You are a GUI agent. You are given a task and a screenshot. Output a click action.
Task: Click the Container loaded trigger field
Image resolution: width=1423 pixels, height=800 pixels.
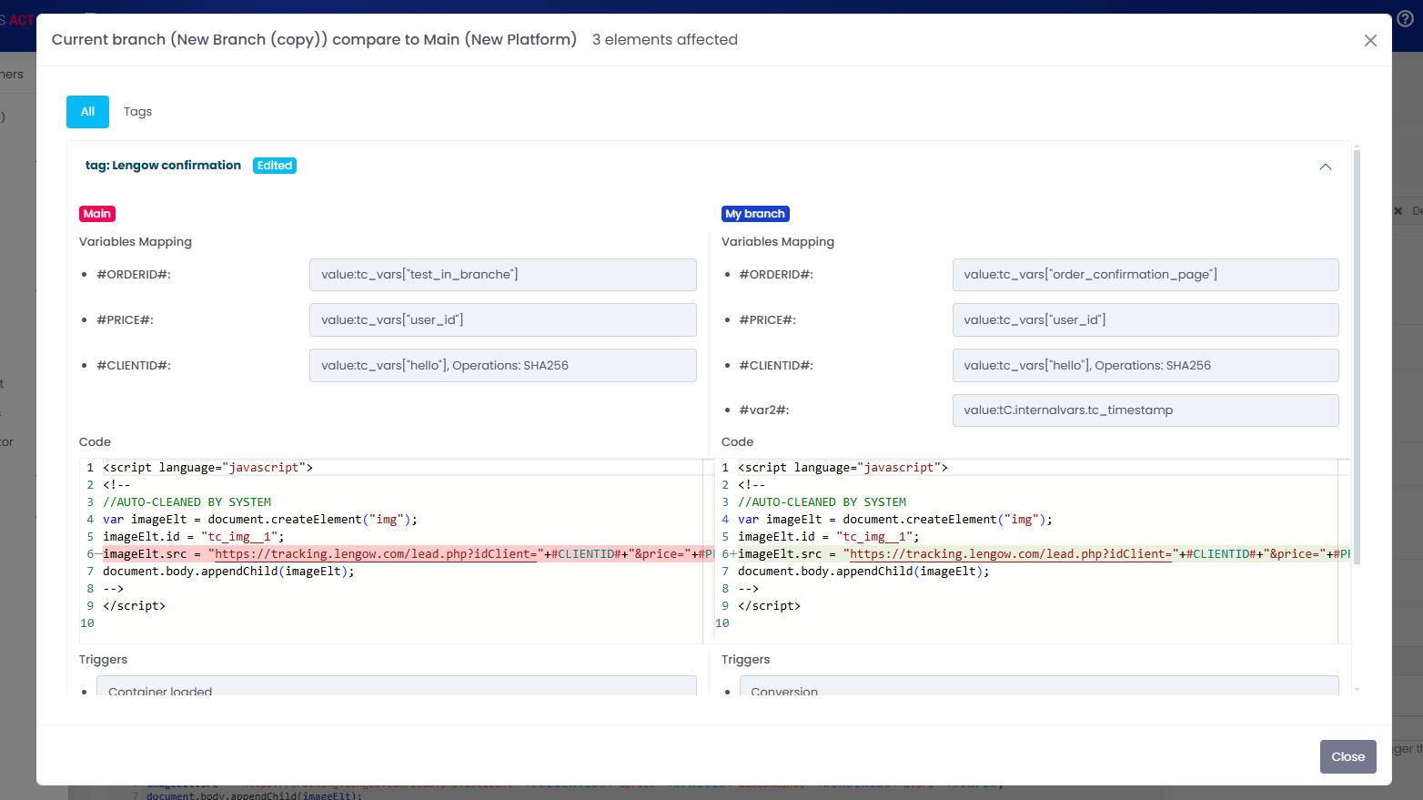click(396, 687)
